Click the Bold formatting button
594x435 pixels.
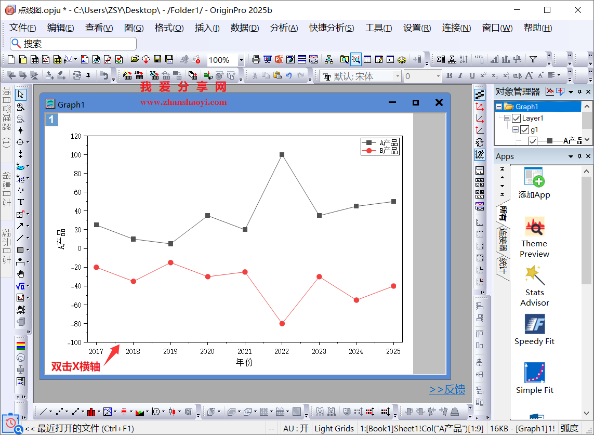[450, 76]
